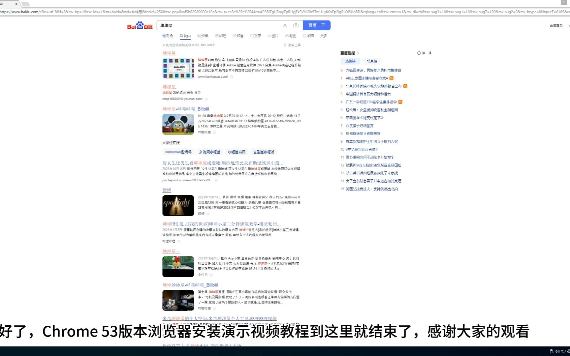
Task: Open the www.kunkunwu.com URL link
Action: click(x=213, y=77)
